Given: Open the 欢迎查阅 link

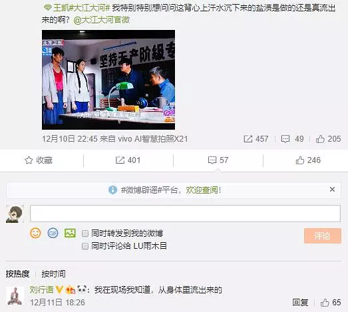Looking at the screenshot, I should coord(202,190).
